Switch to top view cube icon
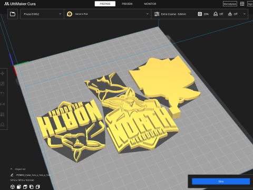Screen dimensions: 253x190 [x=25, y=187]
